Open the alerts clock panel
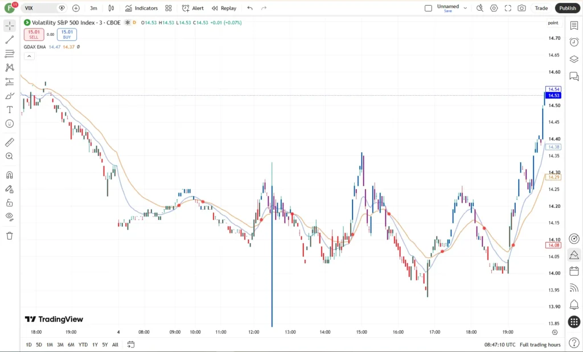This screenshot has height=352, width=583. point(574,42)
